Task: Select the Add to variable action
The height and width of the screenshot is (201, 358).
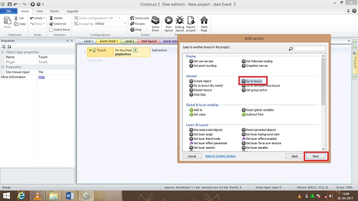Action: 196,110
